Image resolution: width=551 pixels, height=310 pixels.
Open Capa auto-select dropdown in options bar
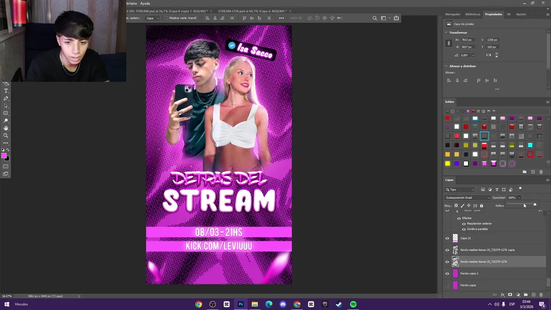(x=152, y=18)
